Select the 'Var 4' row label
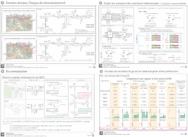Viewport: 188px width, 137px height. [105, 98]
